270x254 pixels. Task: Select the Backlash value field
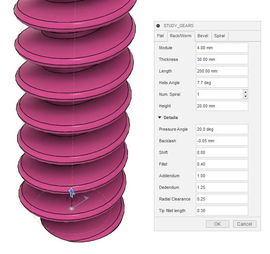point(222,141)
